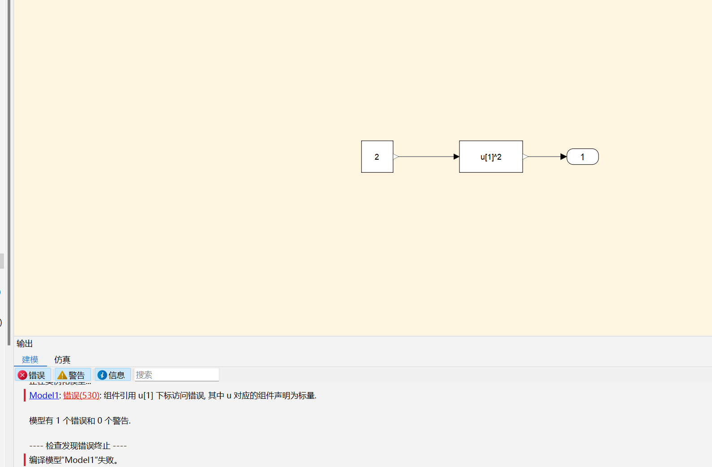Click the text 模型有 1 个错误和 0 个警告
The height and width of the screenshot is (467, 712).
tap(80, 420)
